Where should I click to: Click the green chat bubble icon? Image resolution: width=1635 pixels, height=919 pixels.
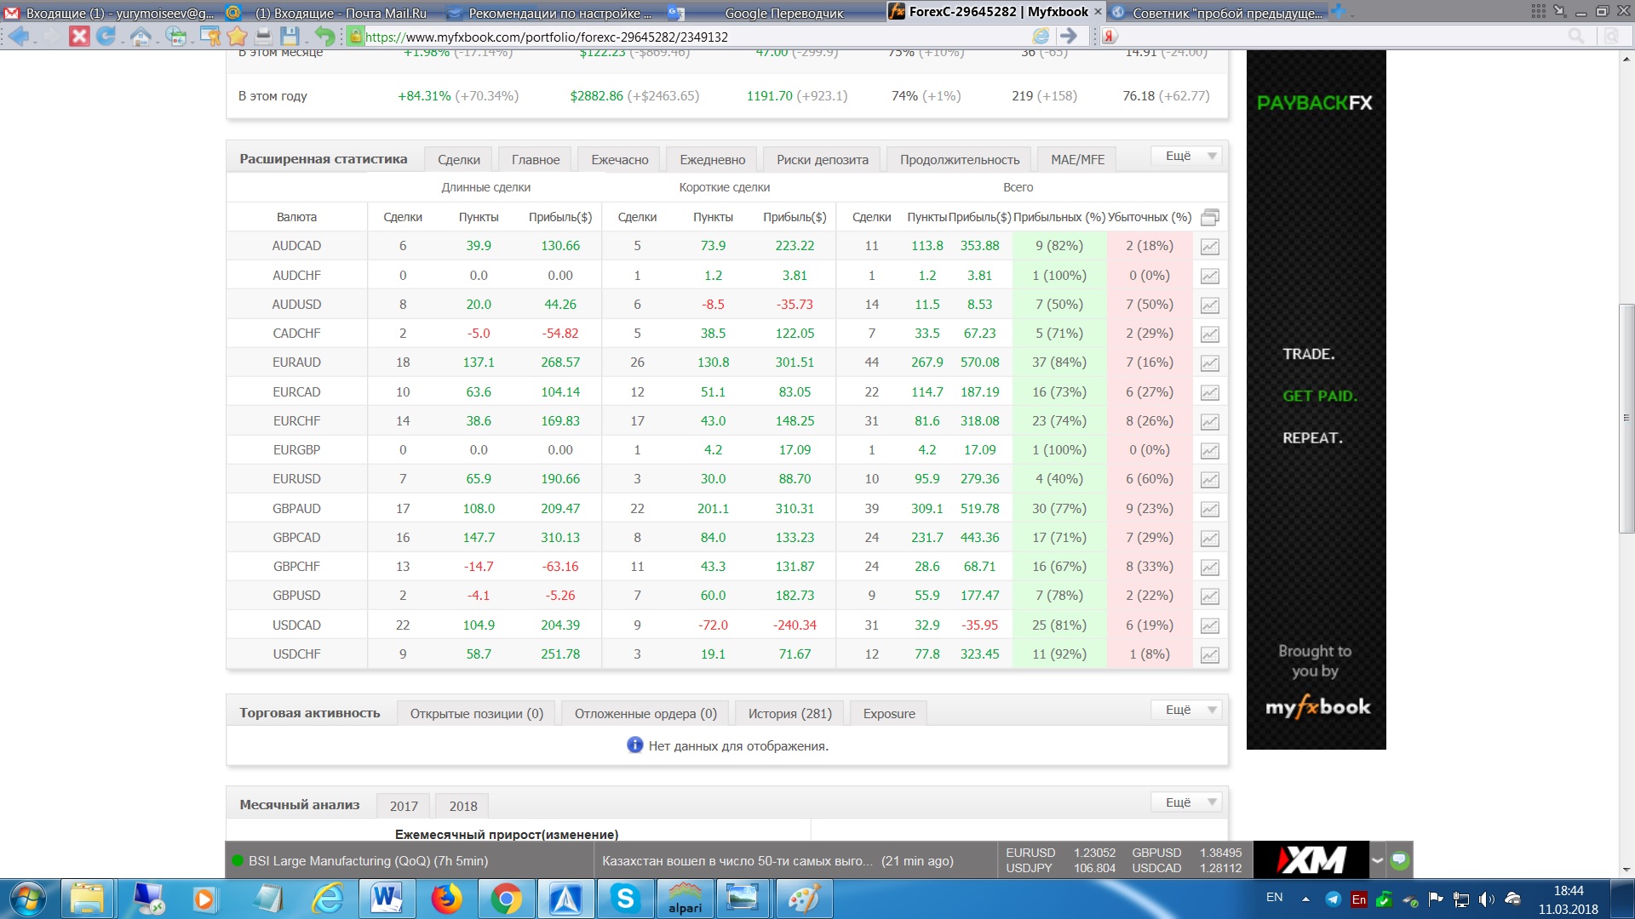point(1399,860)
